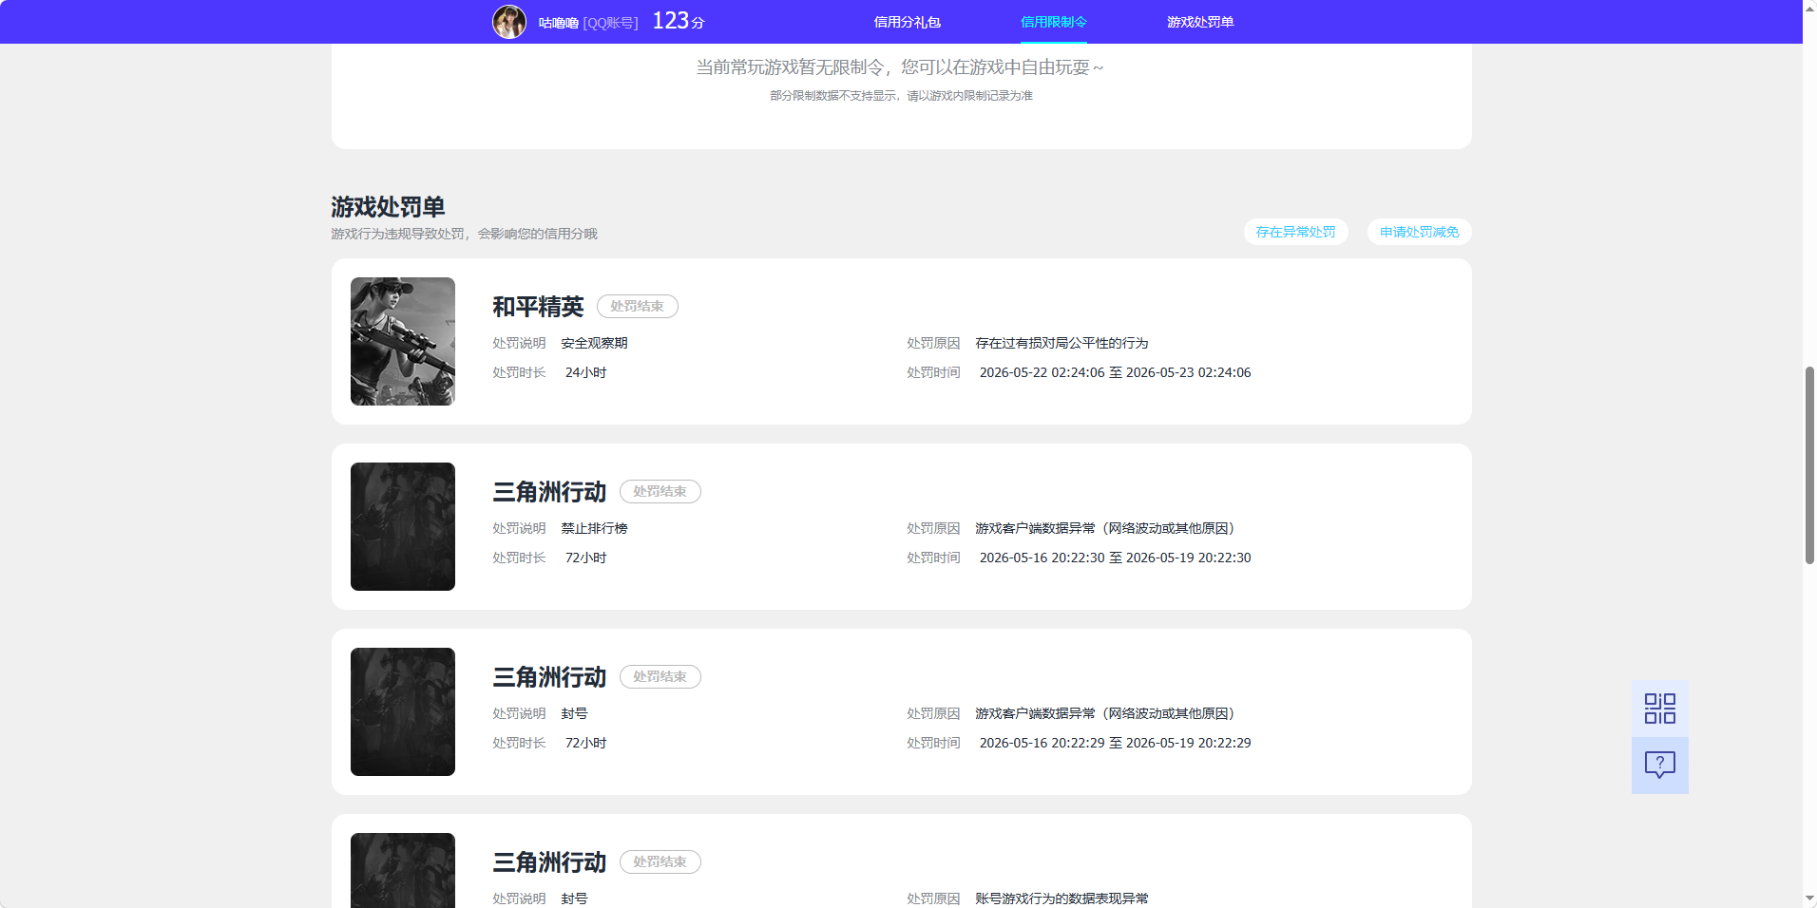Click the 安全观察期 penalty description
The width and height of the screenshot is (1817, 908).
[x=594, y=343]
